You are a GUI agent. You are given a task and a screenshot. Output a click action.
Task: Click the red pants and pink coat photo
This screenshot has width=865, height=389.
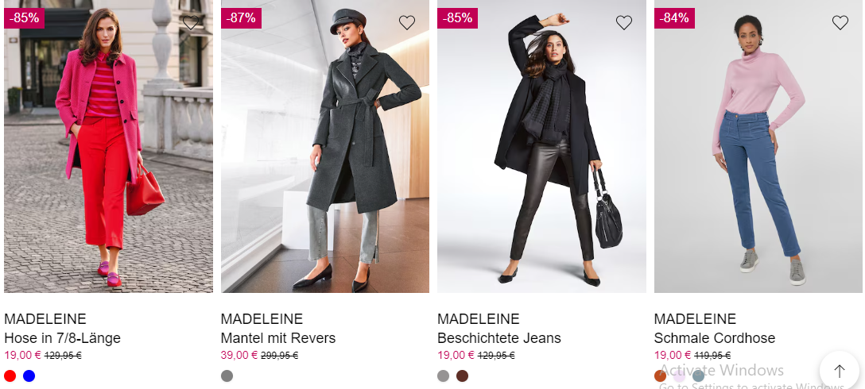click(108, 146)
